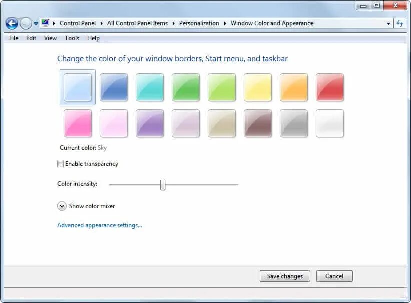Maximize the Window Color window
The width and height of the screenshot is (411, 303).
click(377, 5)
